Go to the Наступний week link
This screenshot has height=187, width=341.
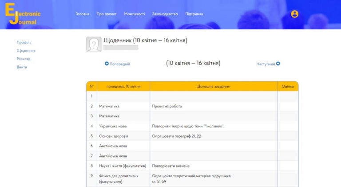coord(266,64)
